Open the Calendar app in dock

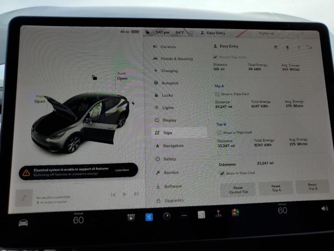pos(201,214)
